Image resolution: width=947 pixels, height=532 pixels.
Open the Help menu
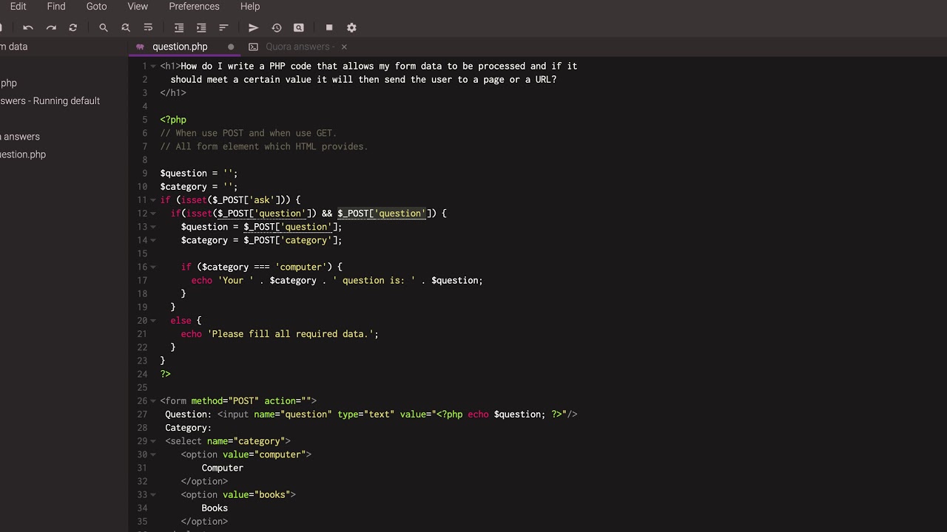[250, 6]
